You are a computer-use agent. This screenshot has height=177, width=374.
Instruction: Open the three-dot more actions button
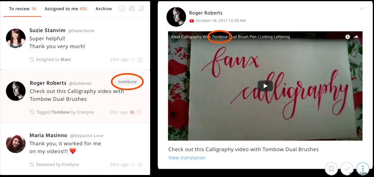pos(362,169)
